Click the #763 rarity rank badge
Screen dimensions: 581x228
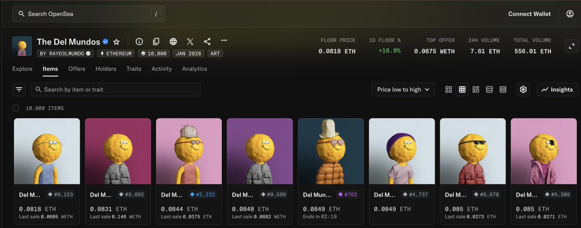[348, 195]
